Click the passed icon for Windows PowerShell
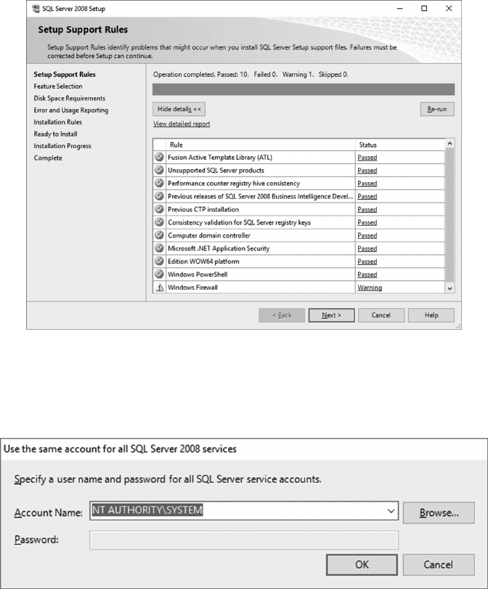The width and height of the screenshot is (488, 589). pyautogui.click(x=159, y=274)
